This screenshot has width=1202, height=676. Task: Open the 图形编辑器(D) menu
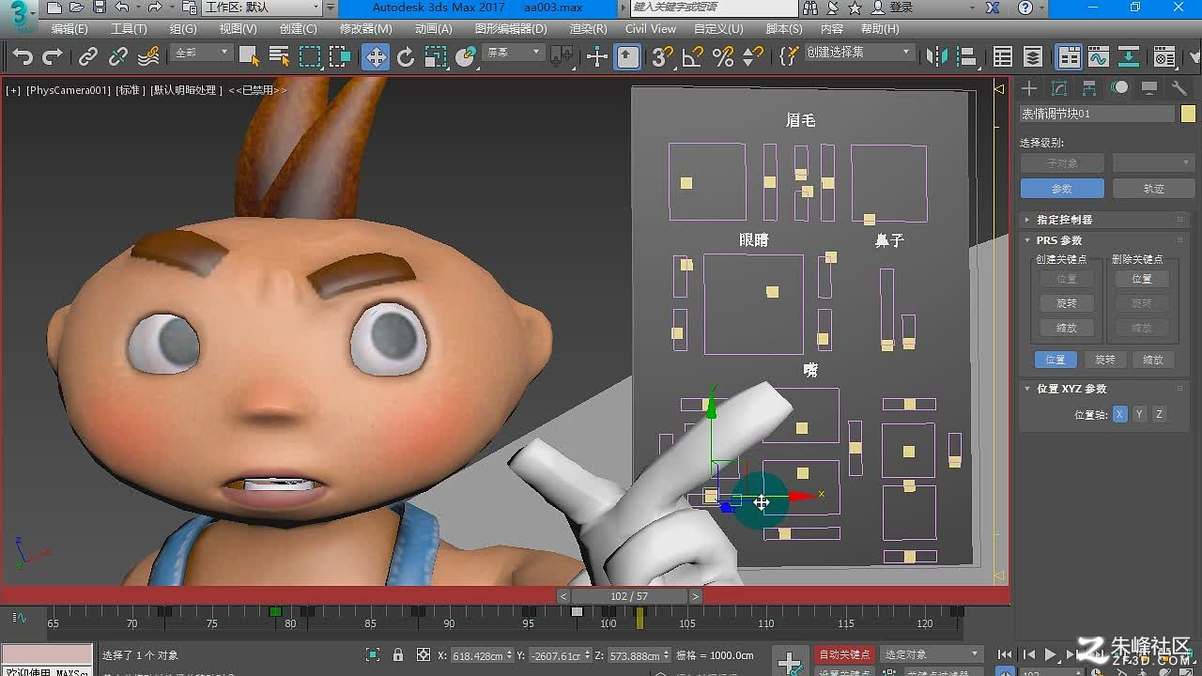click(511, 29)
